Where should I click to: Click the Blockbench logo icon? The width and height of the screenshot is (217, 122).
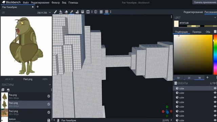[x=3, y=2]
